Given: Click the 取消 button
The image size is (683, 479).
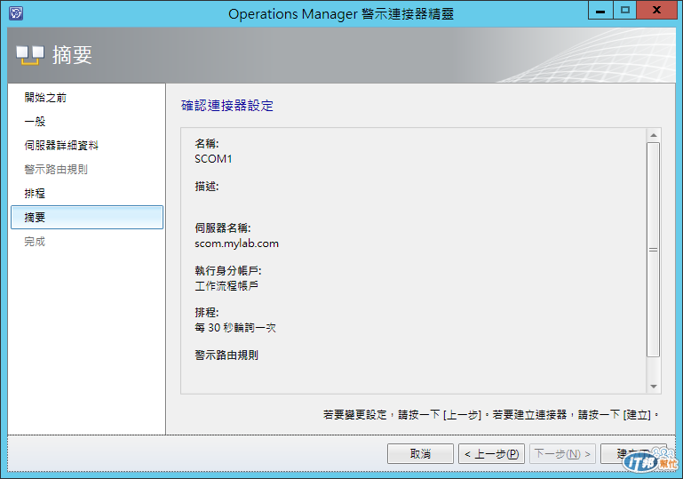Looking at the screenshot, I should [420, 454].
